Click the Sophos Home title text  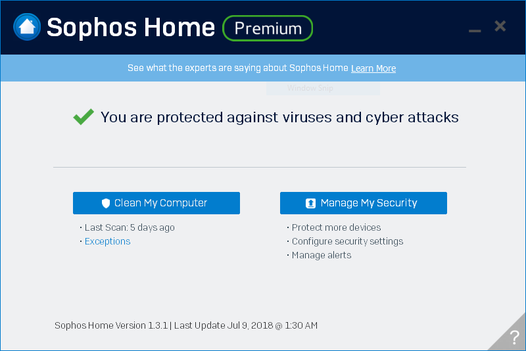coord(131,28)
